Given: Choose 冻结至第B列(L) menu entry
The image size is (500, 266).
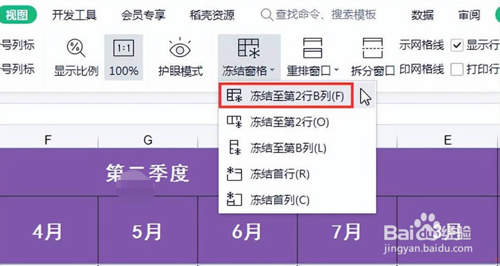Looking at the screenshot, I should click(x=297, y=148).
